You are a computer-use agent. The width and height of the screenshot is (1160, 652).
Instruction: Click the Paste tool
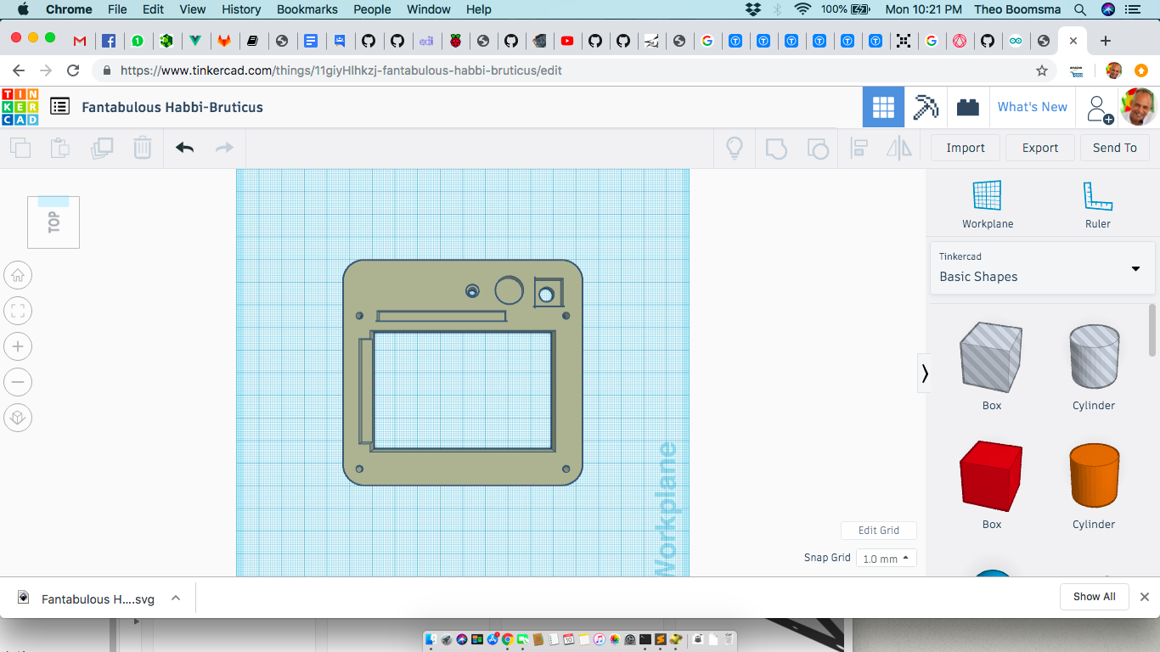point(60,148)
